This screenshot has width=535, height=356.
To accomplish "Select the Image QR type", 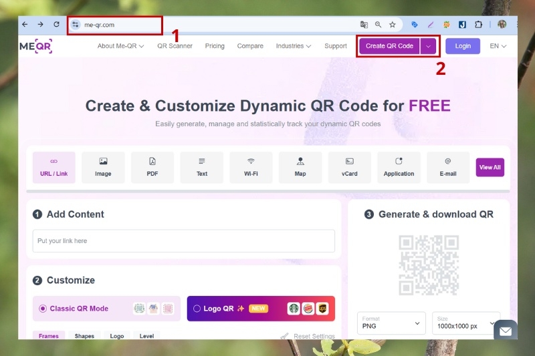I will coord(103,167).
